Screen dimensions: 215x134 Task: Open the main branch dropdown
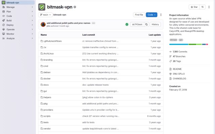click(45, 15)
